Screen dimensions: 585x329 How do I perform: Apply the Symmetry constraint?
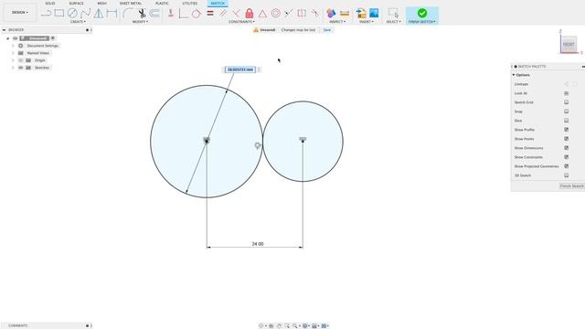coord(302,14)
